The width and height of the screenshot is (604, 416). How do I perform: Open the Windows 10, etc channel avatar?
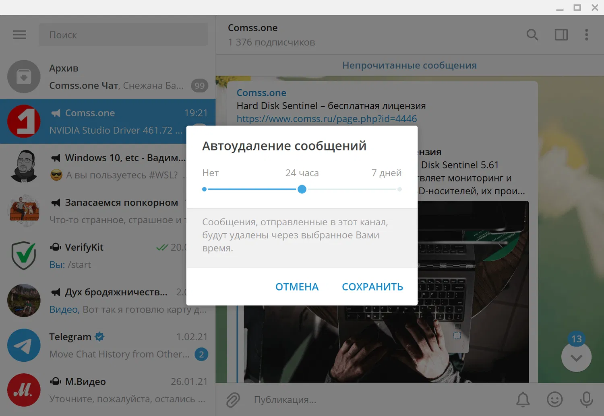pos(24,166)
